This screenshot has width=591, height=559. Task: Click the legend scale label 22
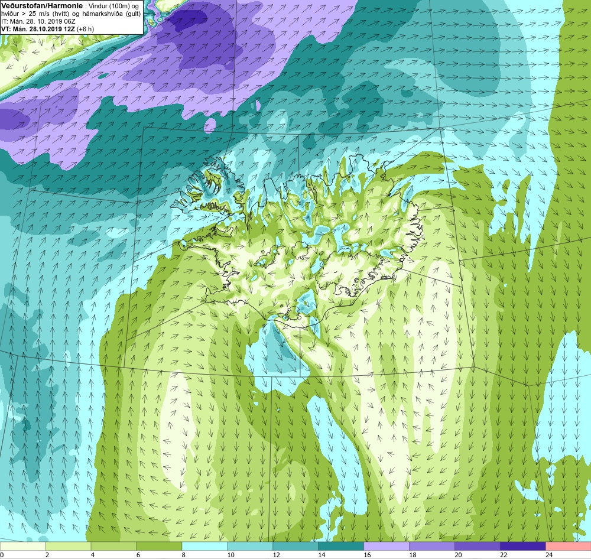click(x=504, y=555)
